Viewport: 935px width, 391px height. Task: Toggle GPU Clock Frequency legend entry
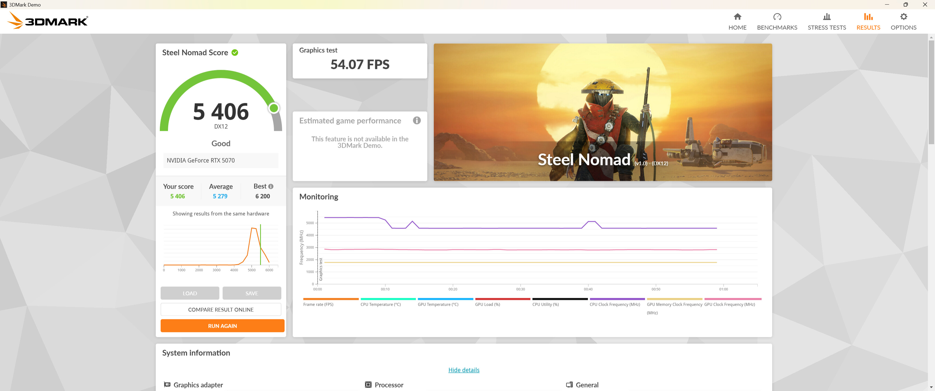click(729, 304)
